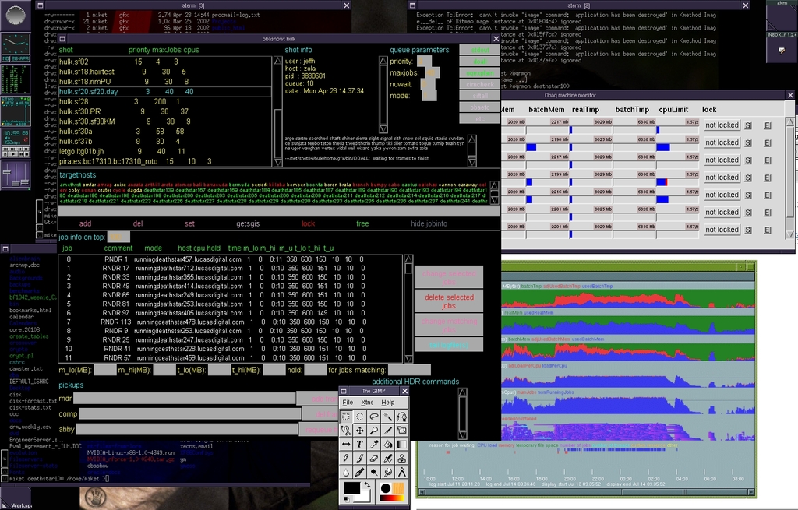Reset to default black and white colors

347,498
